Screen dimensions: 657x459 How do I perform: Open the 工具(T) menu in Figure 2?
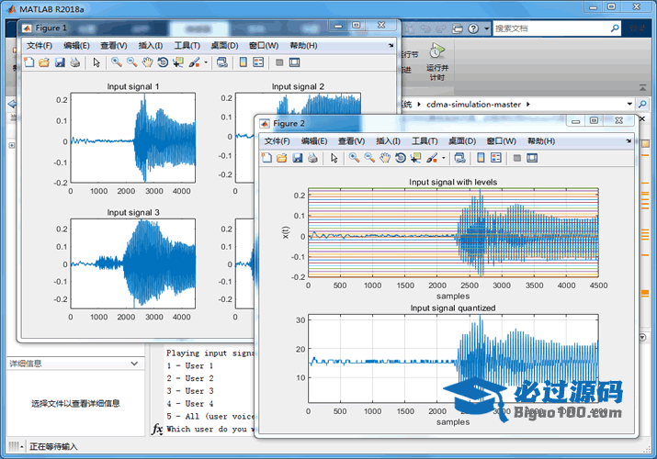425,141
